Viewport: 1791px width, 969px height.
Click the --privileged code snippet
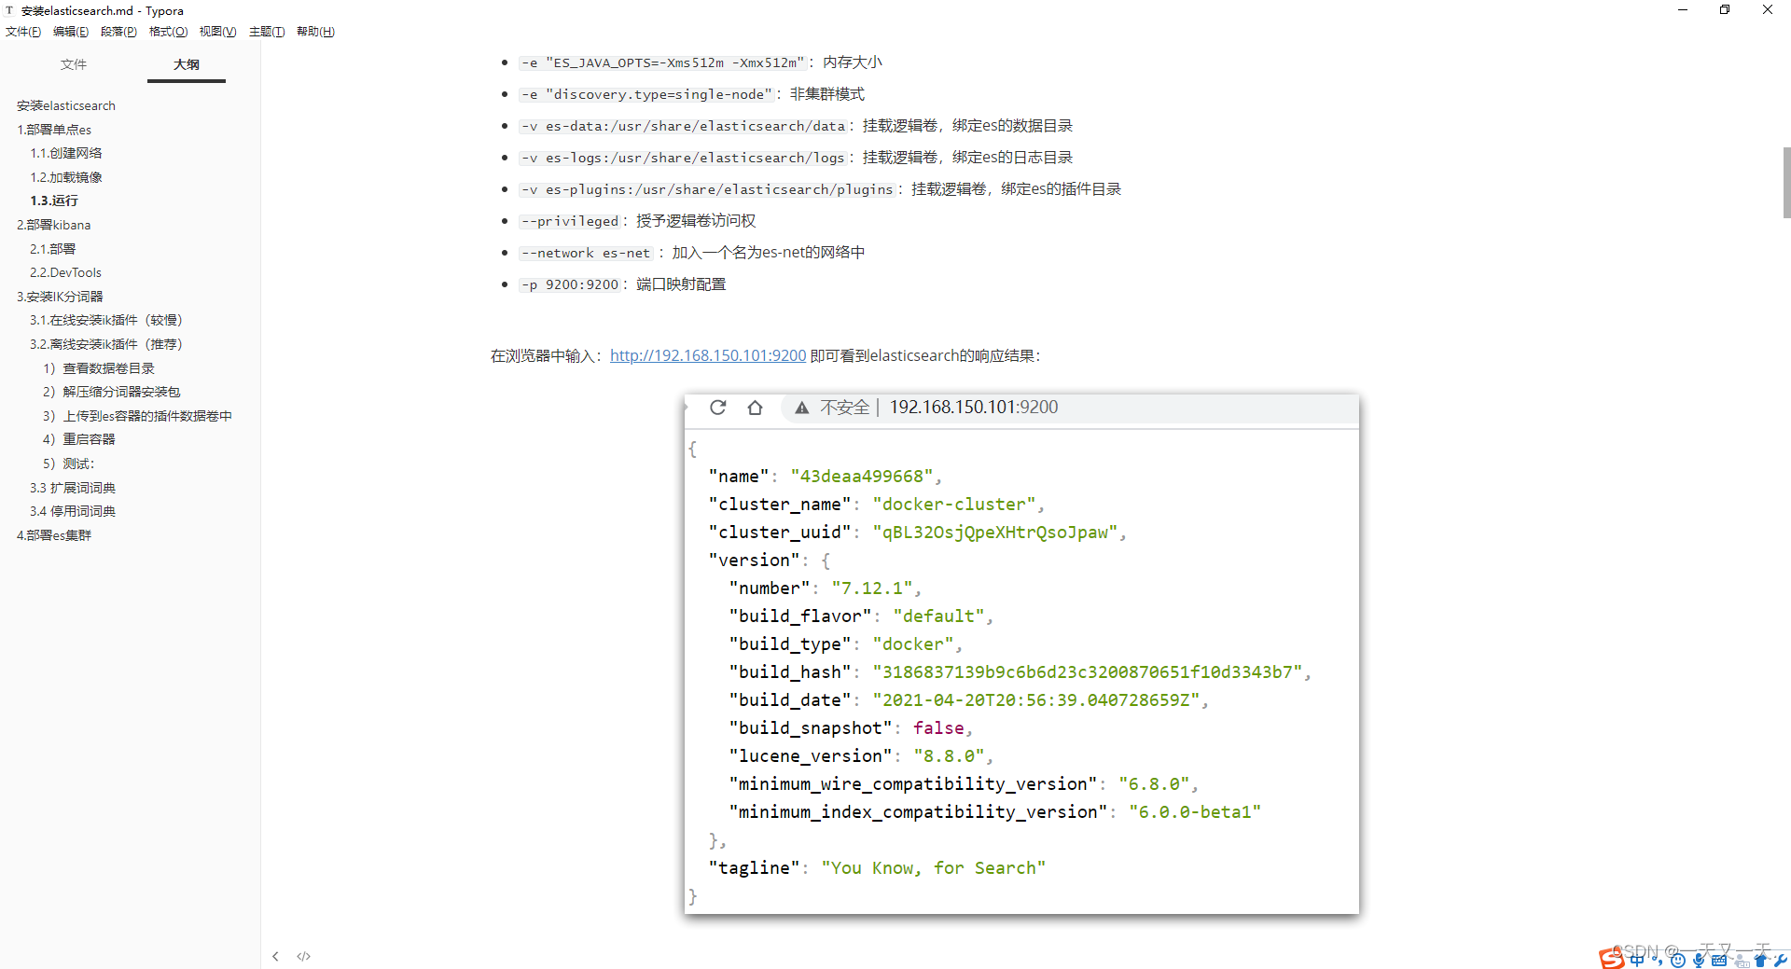click(x=570, y=221)
